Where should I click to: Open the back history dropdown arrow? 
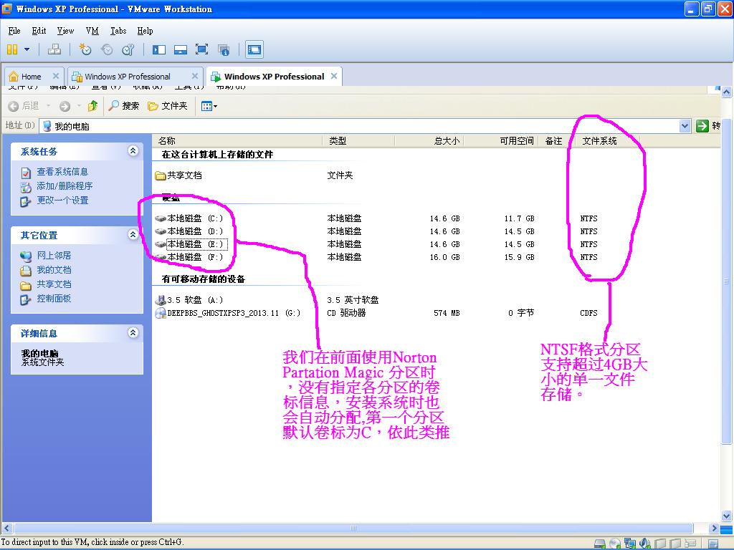(x=48, y=106)
